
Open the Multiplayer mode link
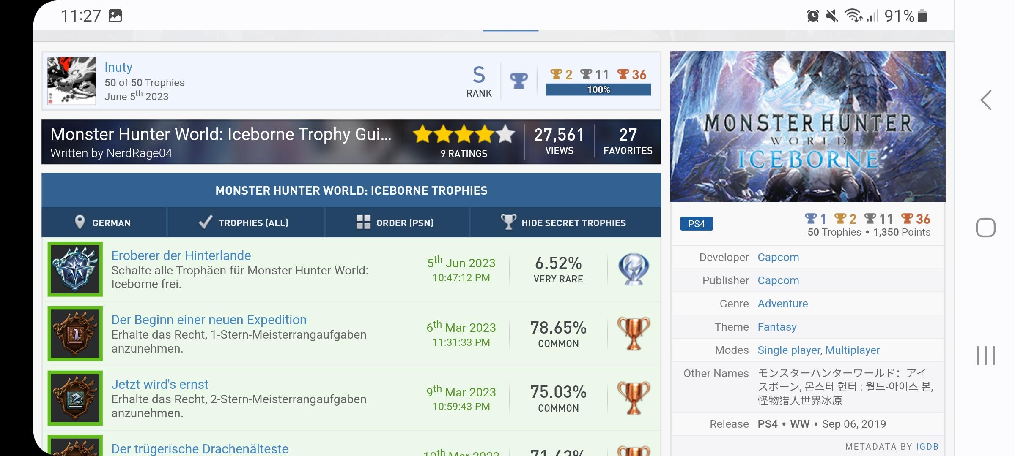point(852,350)
